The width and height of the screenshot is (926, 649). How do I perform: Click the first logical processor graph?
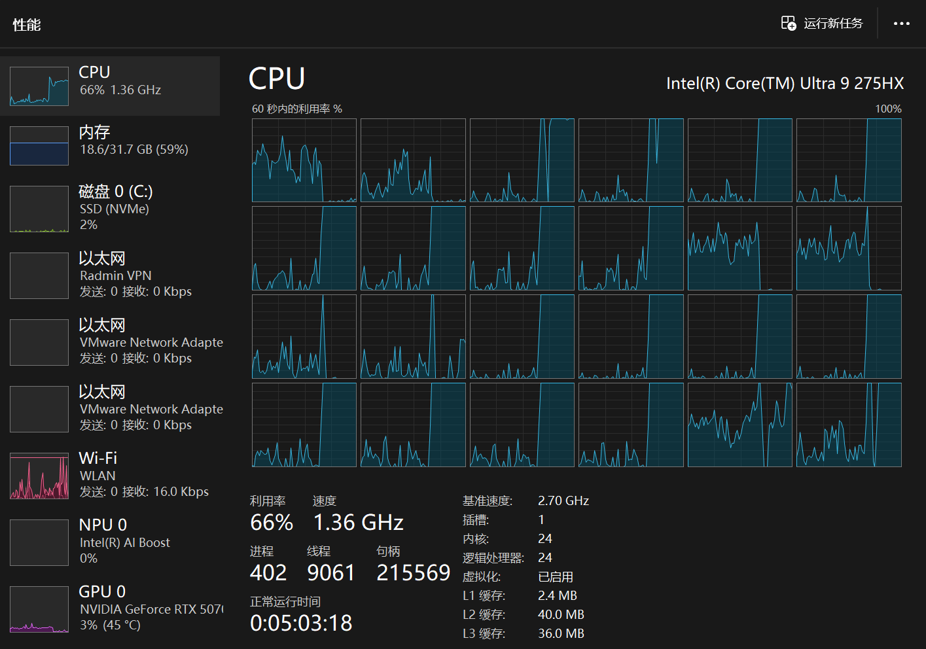tap(304, 160)
